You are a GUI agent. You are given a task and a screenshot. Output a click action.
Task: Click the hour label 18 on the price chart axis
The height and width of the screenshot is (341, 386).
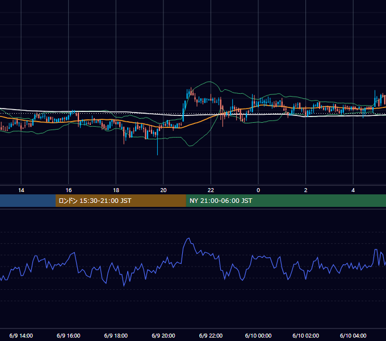click(x=116, y=190)
